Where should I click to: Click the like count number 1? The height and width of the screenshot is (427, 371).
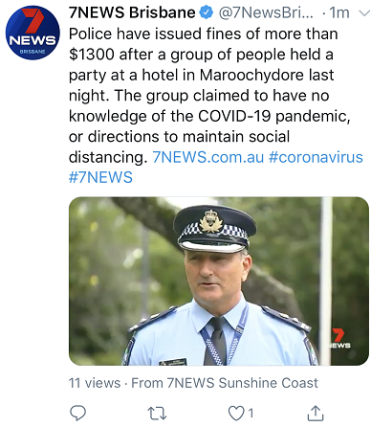click(x=251, y=413)
